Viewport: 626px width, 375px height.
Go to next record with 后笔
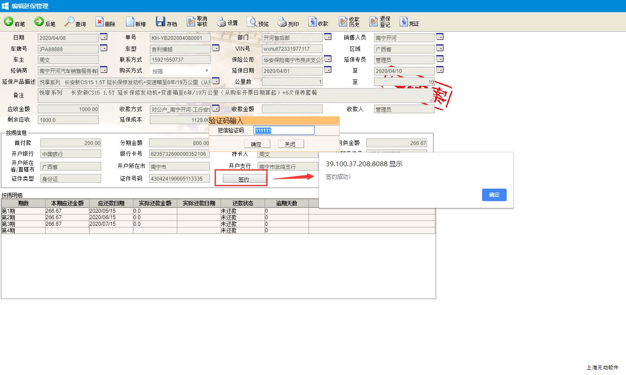[x=39, y=21]
